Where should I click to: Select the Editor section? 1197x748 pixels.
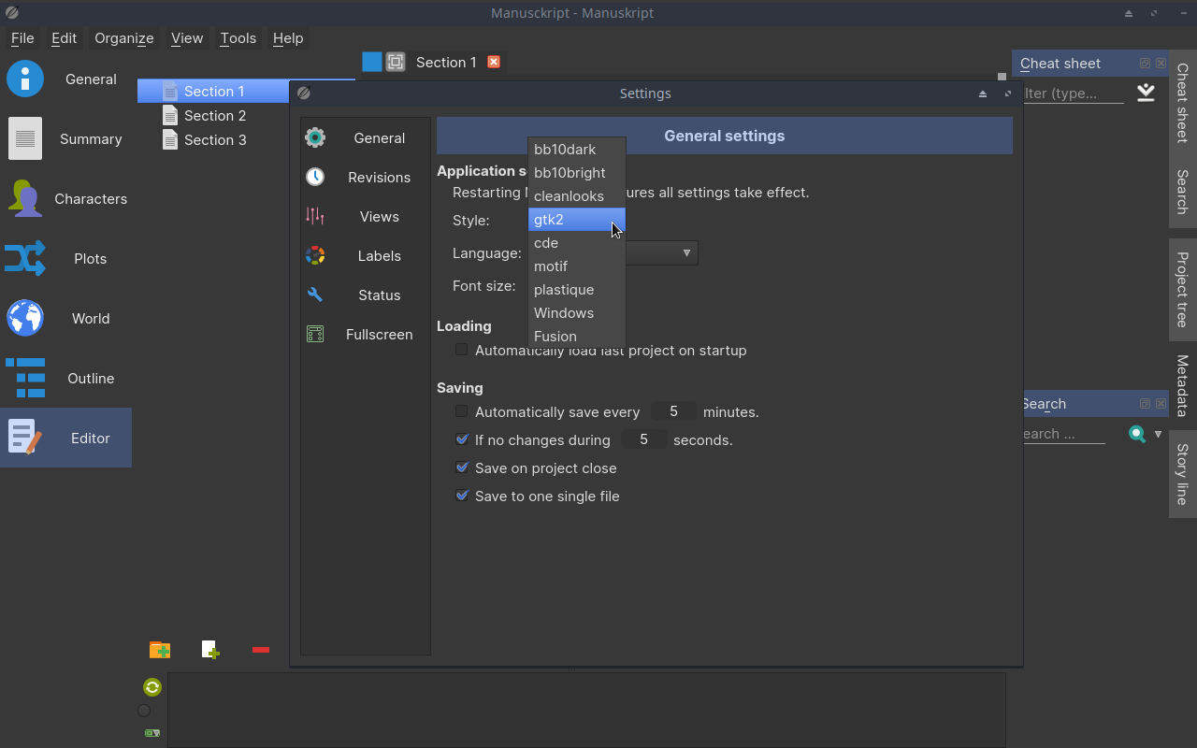pos(65,438)
